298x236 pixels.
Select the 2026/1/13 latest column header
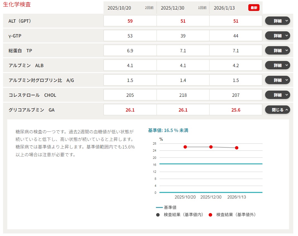[x=224, y=8]
